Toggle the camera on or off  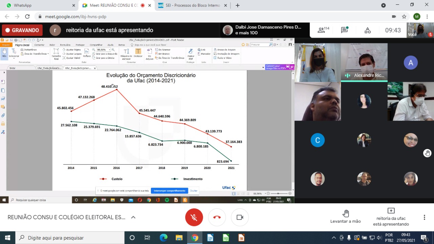(240, 218)
